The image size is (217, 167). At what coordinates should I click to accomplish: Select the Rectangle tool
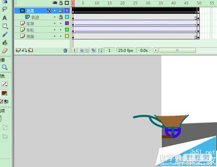click(5, 26)
